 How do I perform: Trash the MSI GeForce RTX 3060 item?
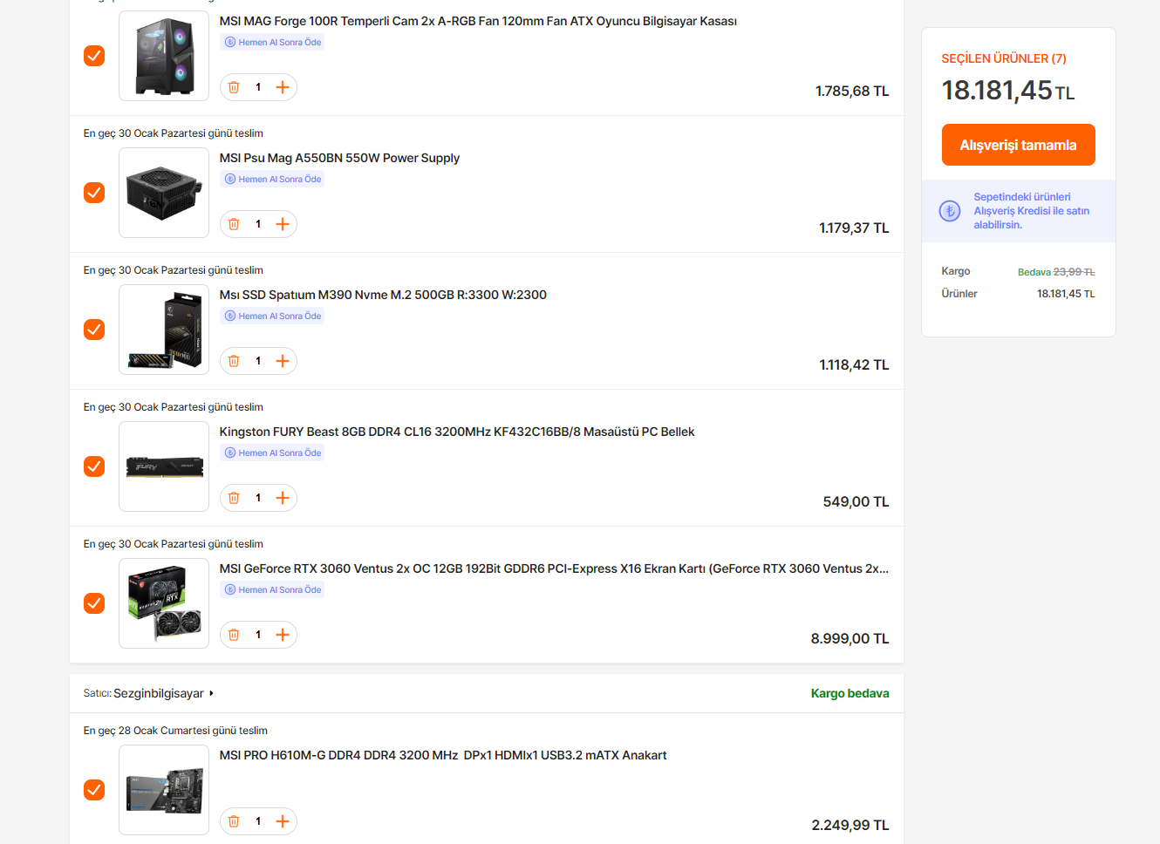[234, 635]
